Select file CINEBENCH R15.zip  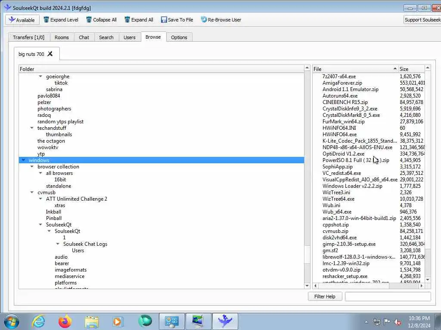click(x=345, y=102)
